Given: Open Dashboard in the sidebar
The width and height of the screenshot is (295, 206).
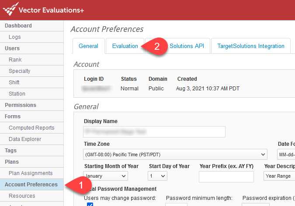Looking at the screenshot, I should (18, 26).
